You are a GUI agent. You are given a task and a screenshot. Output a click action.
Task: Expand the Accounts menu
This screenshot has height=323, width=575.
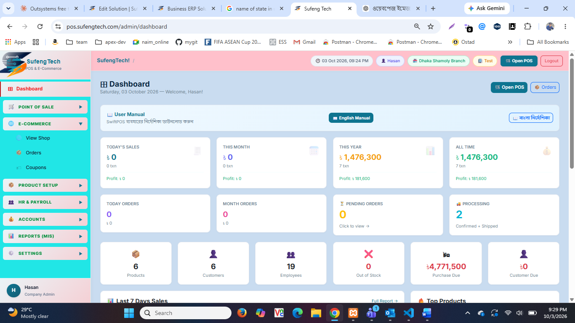coord(45,219)
